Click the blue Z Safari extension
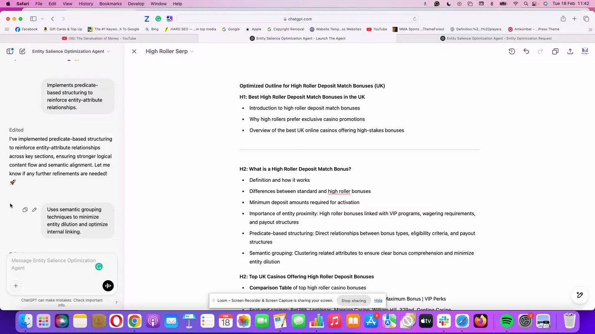595x334 pixels. 147,19
